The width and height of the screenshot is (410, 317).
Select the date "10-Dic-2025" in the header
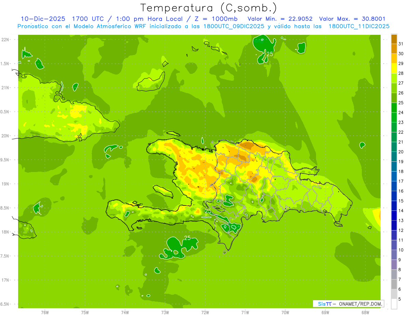43,19
